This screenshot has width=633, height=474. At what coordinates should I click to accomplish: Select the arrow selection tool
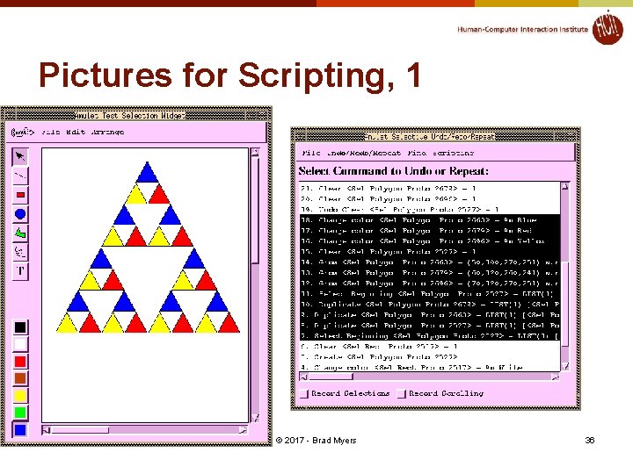20,156
